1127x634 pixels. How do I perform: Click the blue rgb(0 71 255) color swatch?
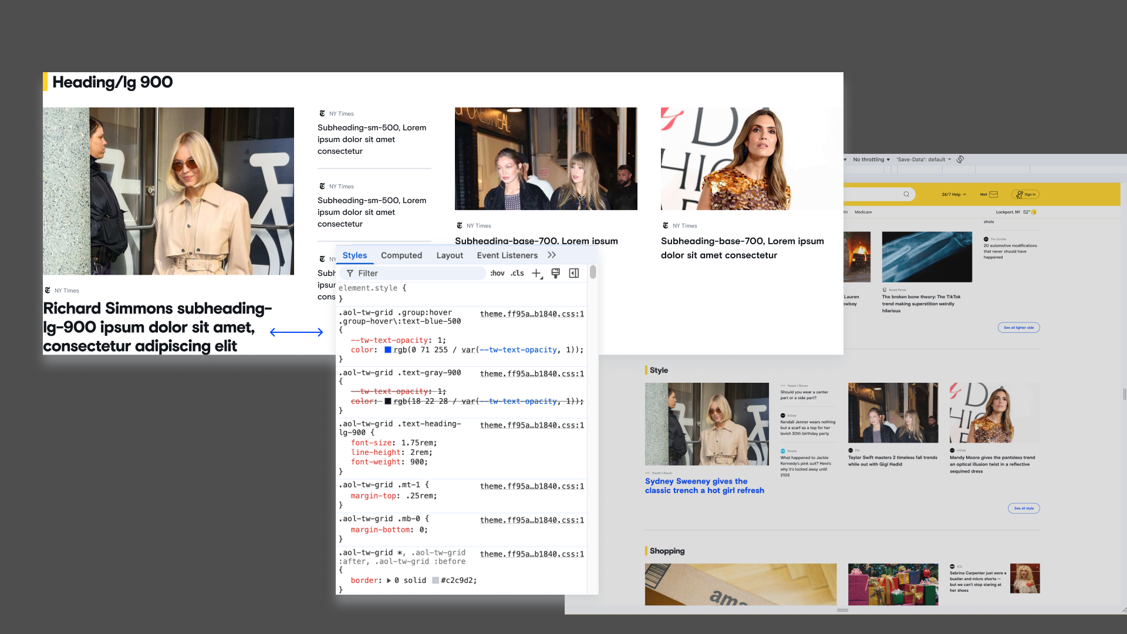[387, 350]
